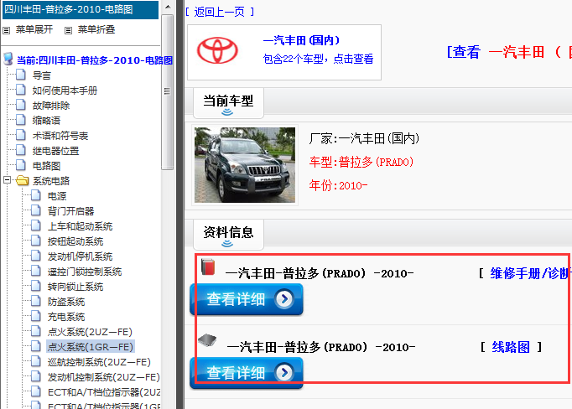Image resolution: width=572 pixels, height=409 pixels.
Task: Click the 菜单折叠 collapse-menu icon
Action: click(x=68, y=31)
